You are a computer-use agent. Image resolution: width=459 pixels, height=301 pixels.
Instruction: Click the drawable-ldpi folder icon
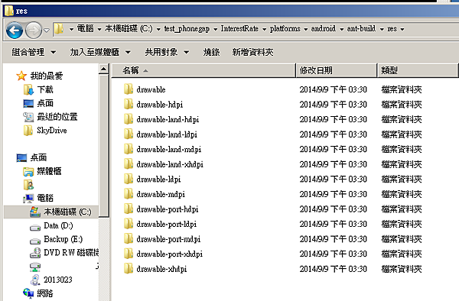point(129,179)
